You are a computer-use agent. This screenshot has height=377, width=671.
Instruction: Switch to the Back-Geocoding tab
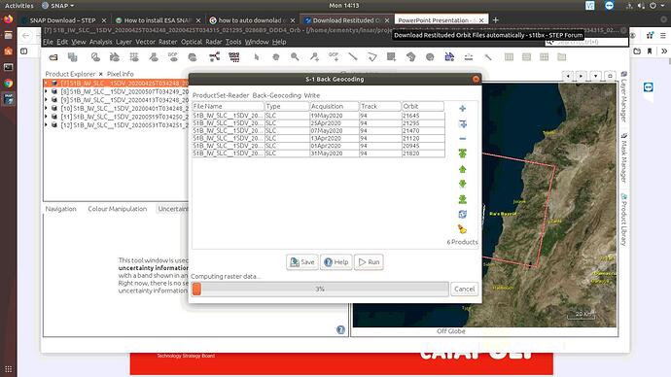pyautogui.click(x=276, y=95)
